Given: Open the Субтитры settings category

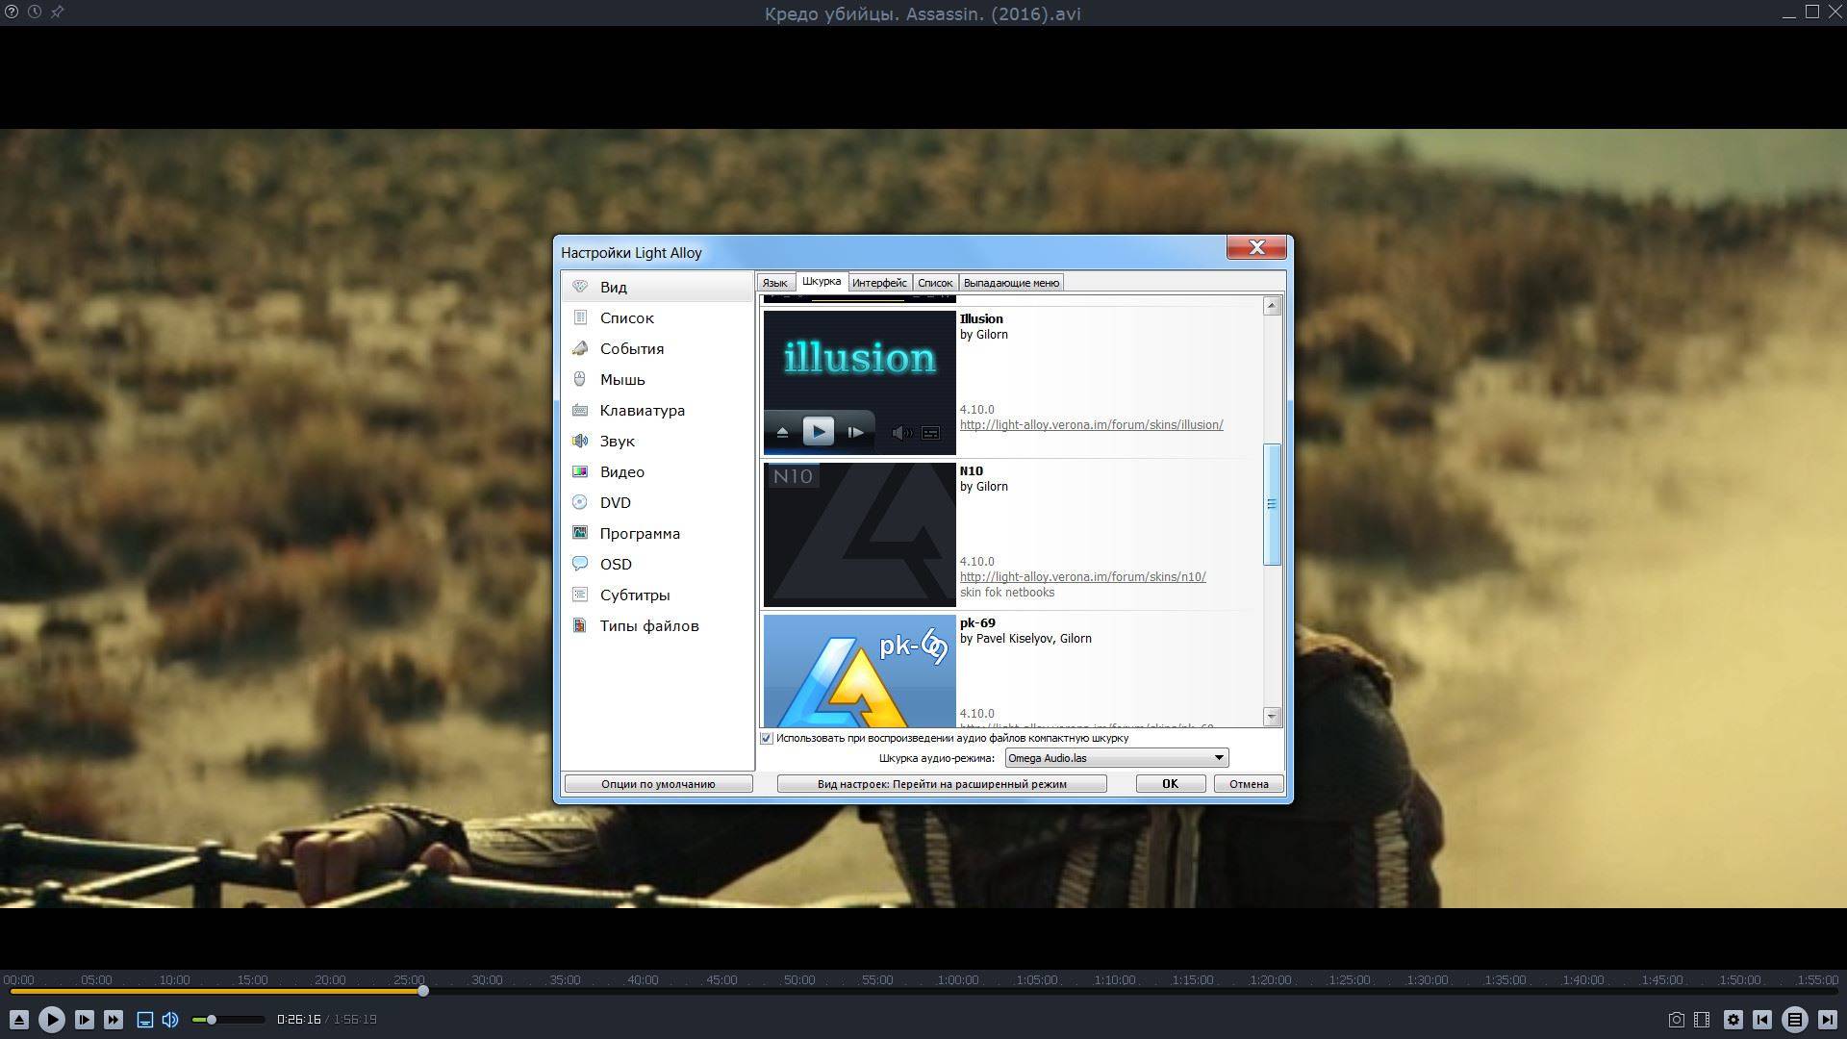Looking at the screenshot, I should 658,595.
